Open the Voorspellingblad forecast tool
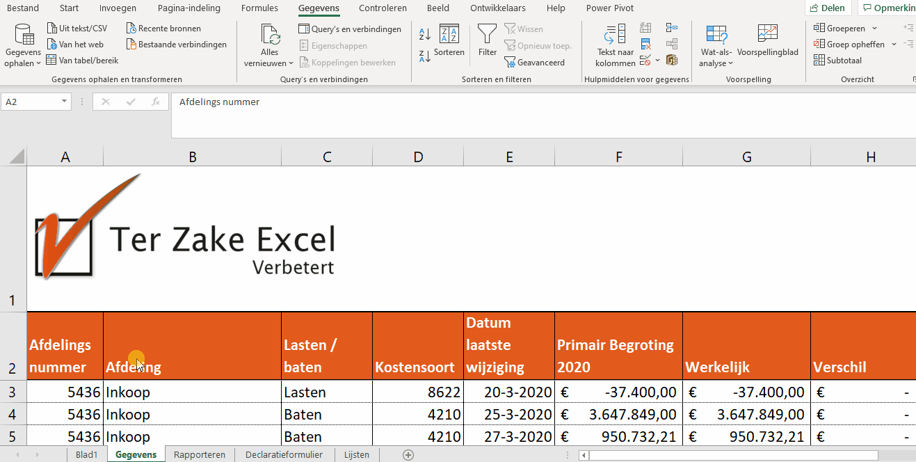 [768, 40]
